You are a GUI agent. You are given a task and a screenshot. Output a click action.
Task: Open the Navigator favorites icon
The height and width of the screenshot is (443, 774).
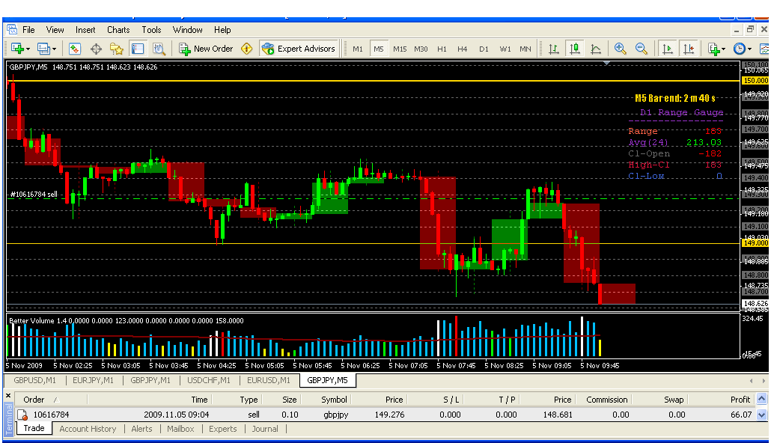(117, 49)
